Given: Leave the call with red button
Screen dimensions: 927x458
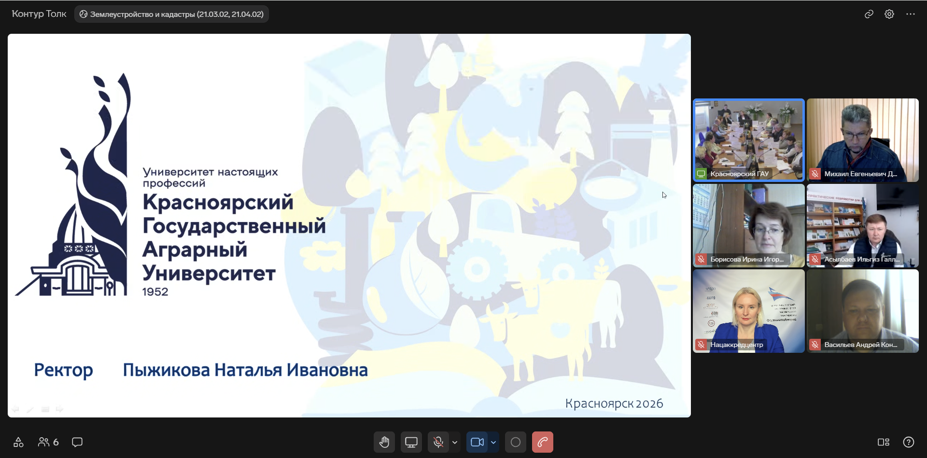Looking at the screenshot, I should click(x=543, y=442).
